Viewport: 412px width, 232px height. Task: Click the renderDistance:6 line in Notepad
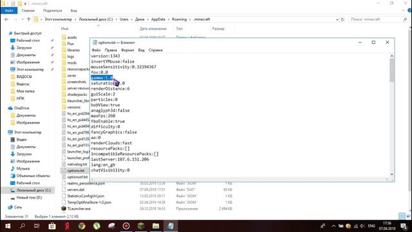(110, 89)
